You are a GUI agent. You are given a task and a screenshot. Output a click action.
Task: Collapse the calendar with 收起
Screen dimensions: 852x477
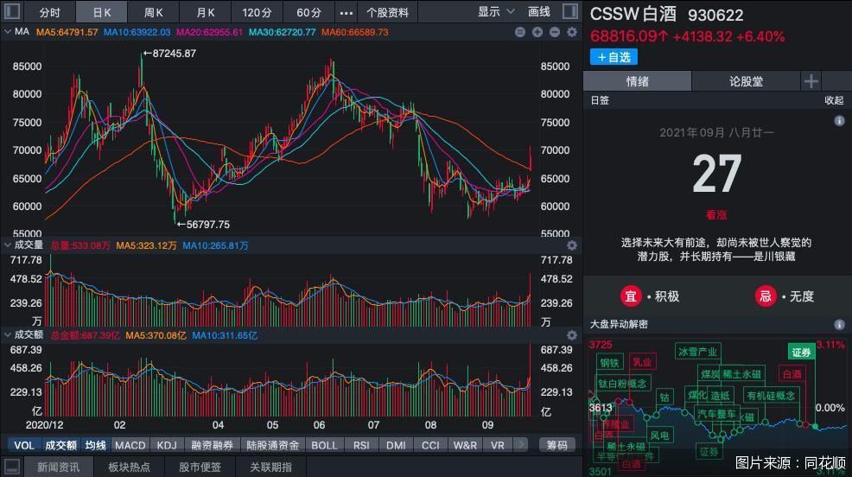pyautogui.click(x=834, y=100)
